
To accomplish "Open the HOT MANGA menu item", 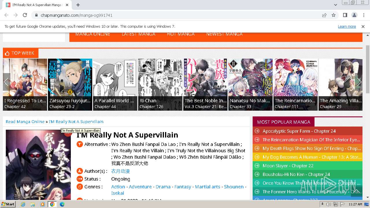I will [181, 34].
